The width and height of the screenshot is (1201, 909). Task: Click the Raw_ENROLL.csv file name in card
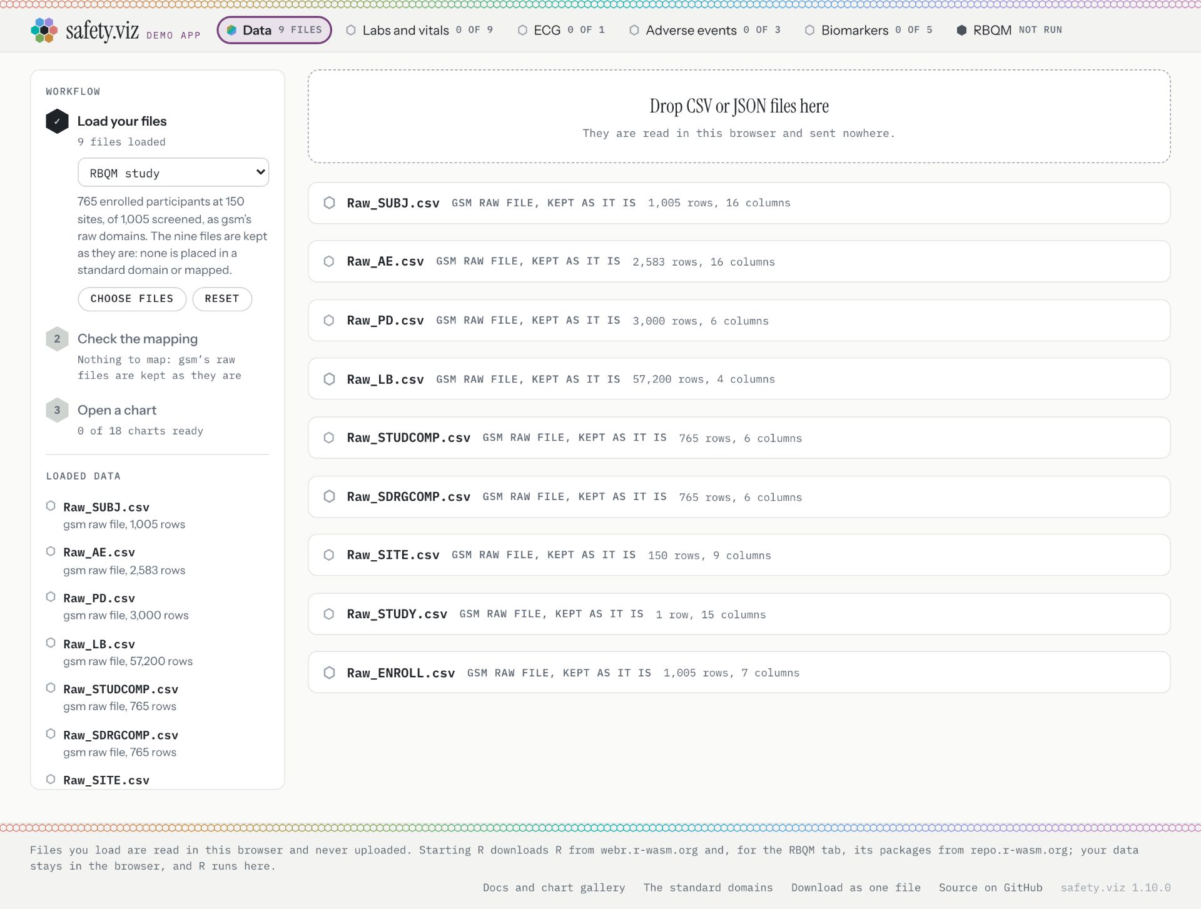(x=401, y=673)
